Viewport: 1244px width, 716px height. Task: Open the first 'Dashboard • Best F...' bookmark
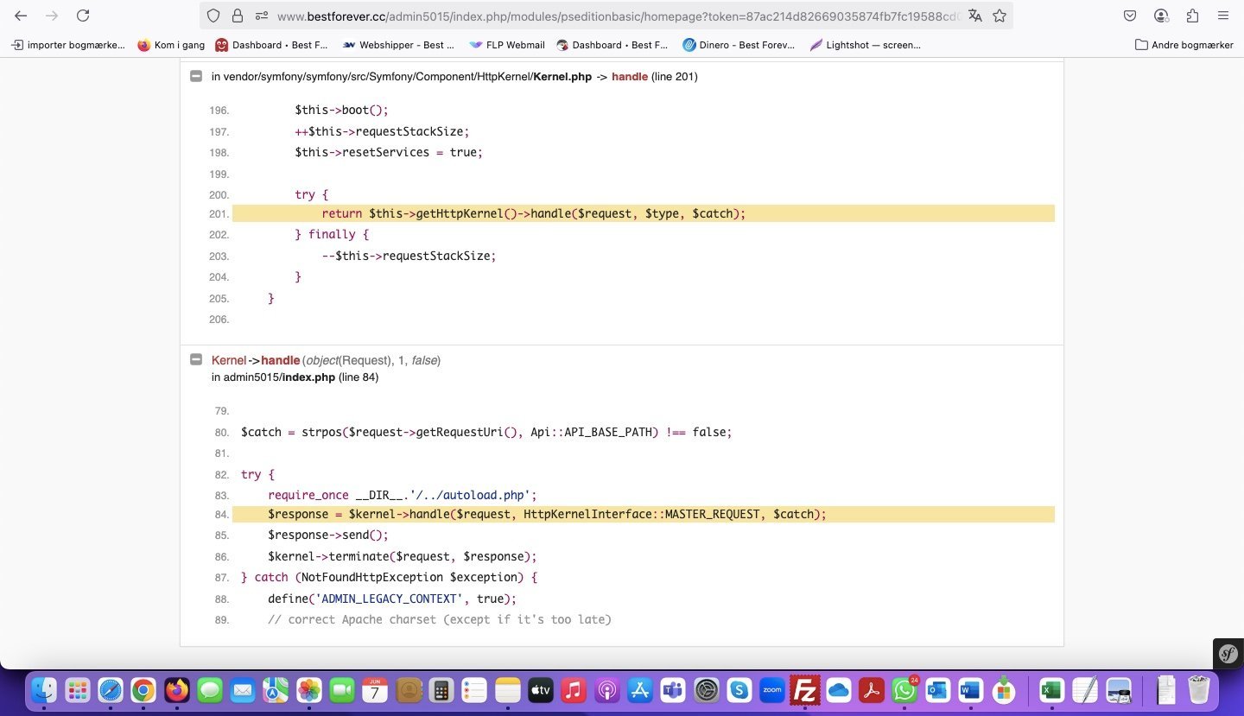pyautogui.click(x=271, y=45)
